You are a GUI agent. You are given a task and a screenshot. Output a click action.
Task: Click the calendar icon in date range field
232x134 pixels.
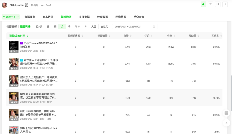(x=154, y=27)
